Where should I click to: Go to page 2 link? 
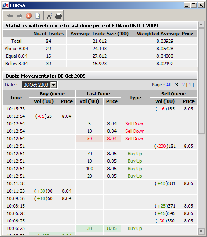(183, 85)
